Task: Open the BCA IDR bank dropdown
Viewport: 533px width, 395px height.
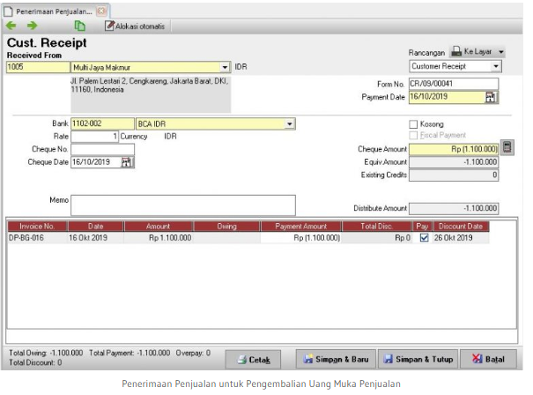Action: pyautogui.click(x=289, y=124)
